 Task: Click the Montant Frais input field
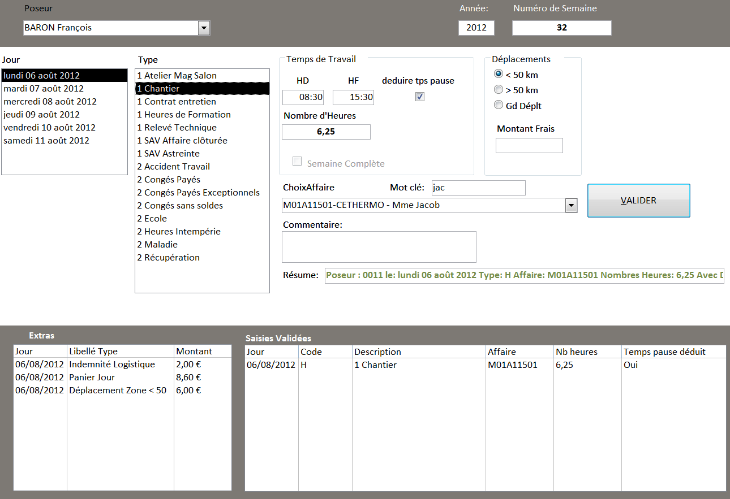530,145
